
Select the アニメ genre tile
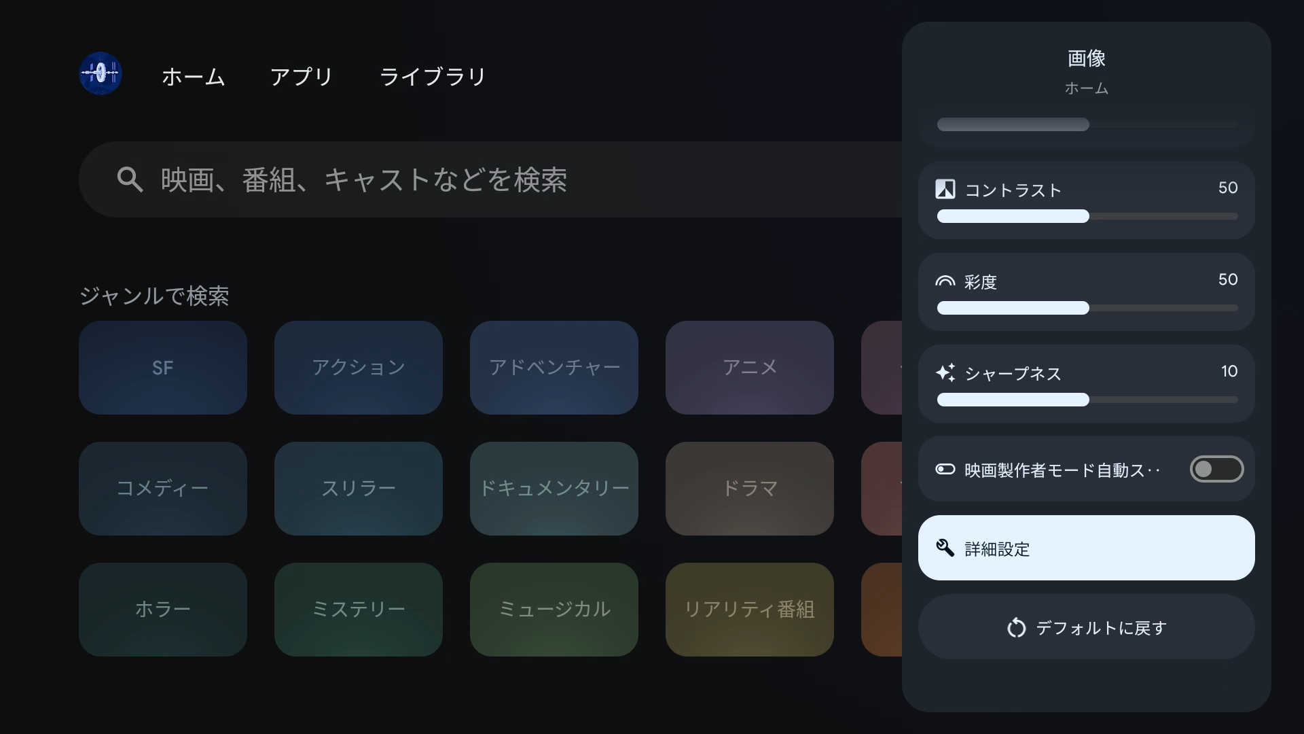click(749, 368)
